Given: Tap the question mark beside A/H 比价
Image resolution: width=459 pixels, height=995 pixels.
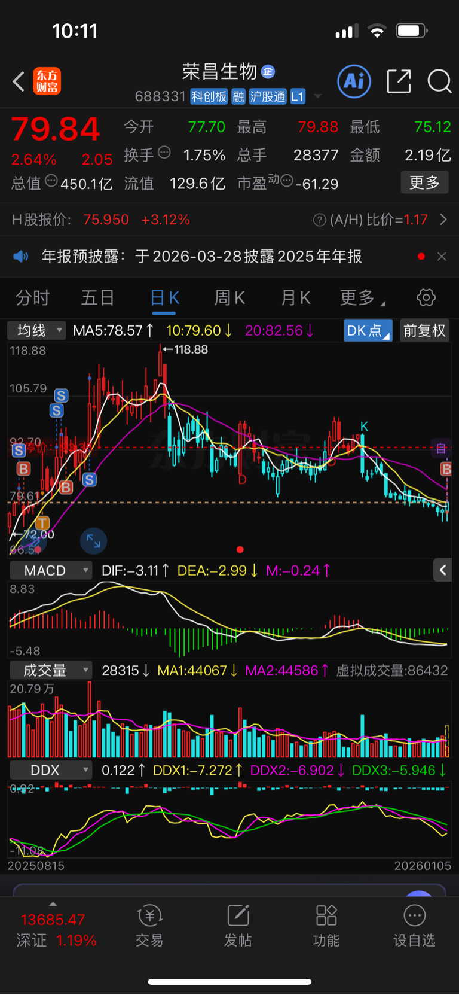Looking at the screenshot, I should pos(320,220).
